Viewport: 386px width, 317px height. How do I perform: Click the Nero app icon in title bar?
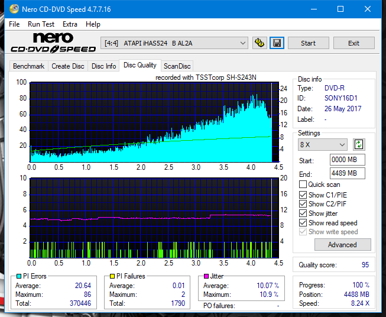coord(14,9)
